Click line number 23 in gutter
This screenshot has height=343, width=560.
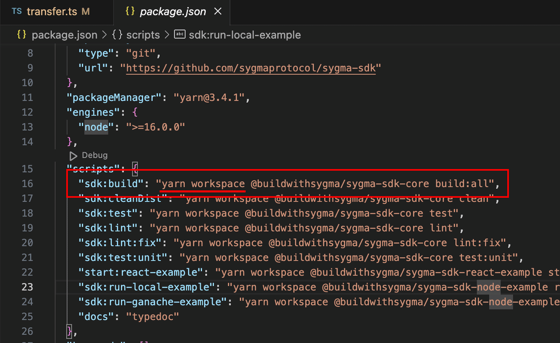28,287
